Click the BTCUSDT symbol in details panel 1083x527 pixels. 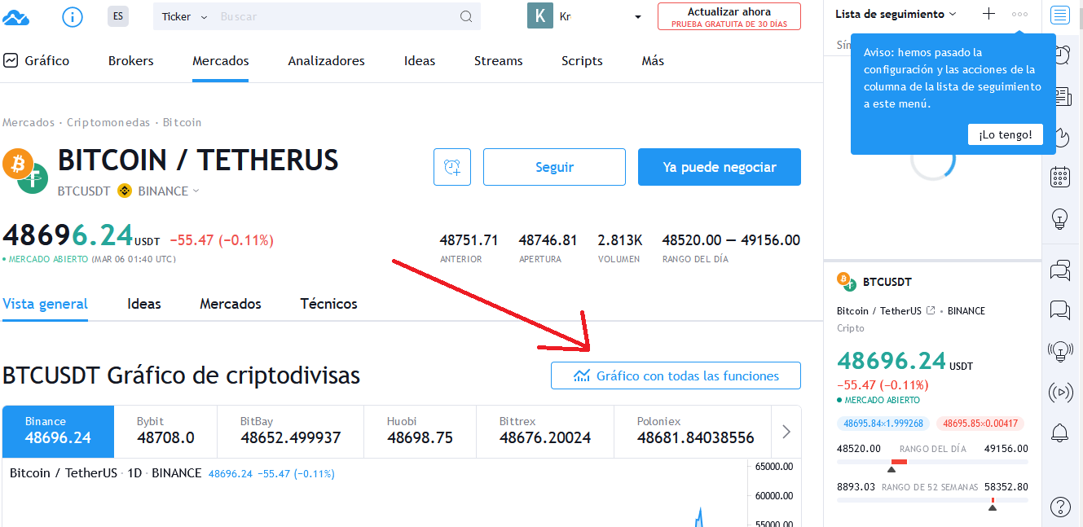click(x=887, y=282)
